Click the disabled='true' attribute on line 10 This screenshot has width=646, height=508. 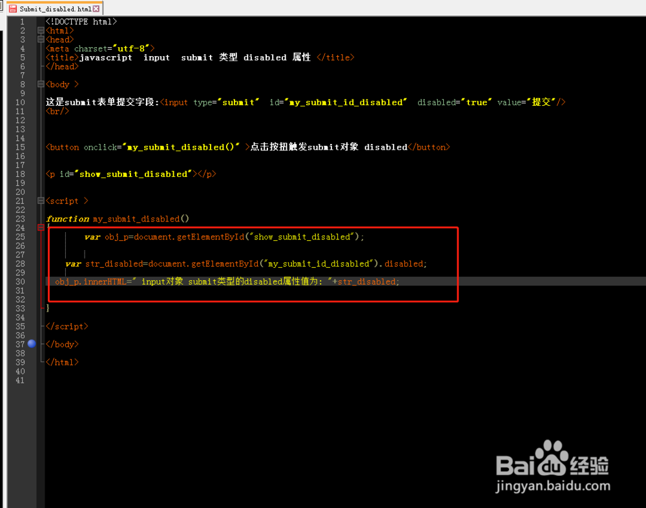tap(454, 103)
